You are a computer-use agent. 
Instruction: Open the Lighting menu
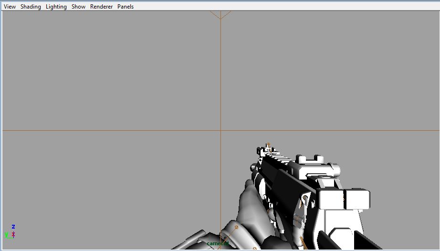pos(56,7)
